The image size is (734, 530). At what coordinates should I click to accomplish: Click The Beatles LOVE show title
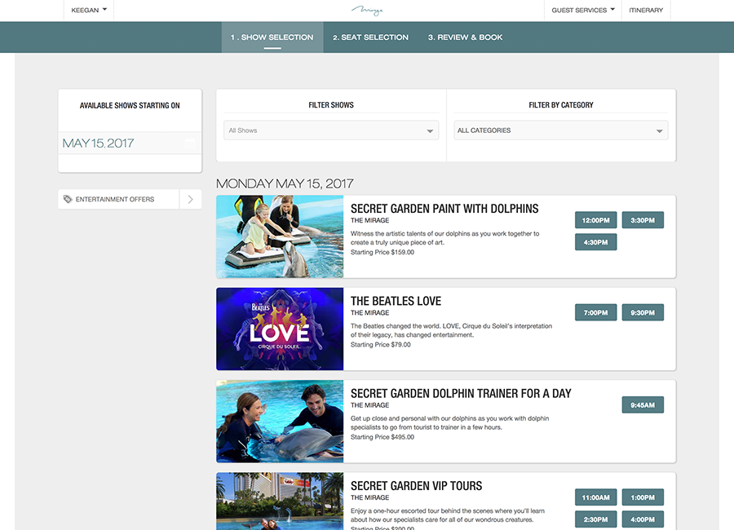pos(396,301)
